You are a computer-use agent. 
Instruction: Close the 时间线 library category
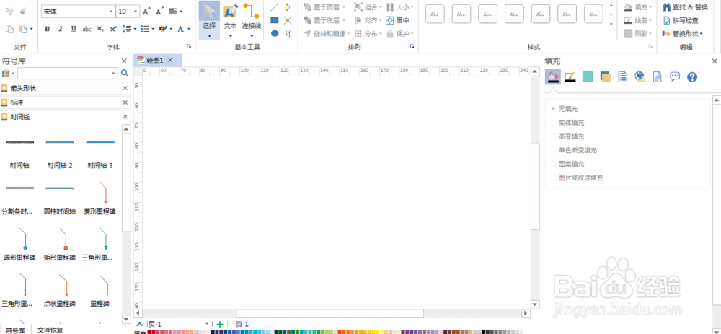125,117
